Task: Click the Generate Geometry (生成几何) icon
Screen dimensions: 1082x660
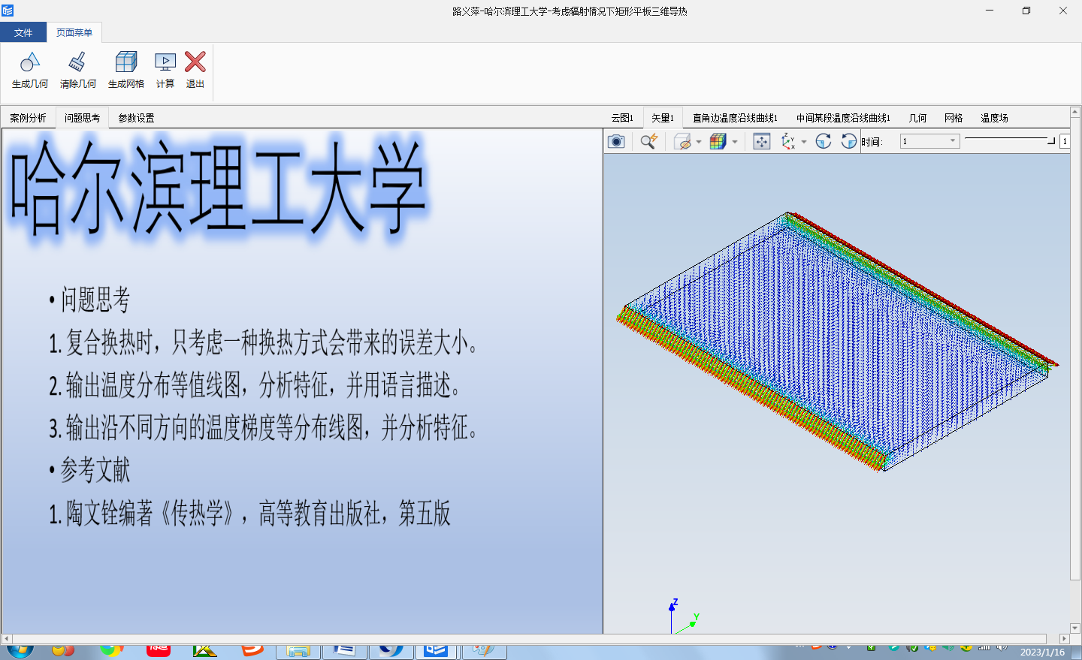Action: coord(30,62)
